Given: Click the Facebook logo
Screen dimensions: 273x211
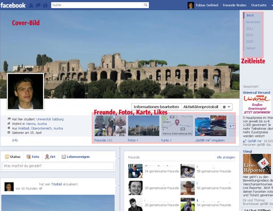Looking at the screenshot, I should pyautogui.click(x=13, y=5).
